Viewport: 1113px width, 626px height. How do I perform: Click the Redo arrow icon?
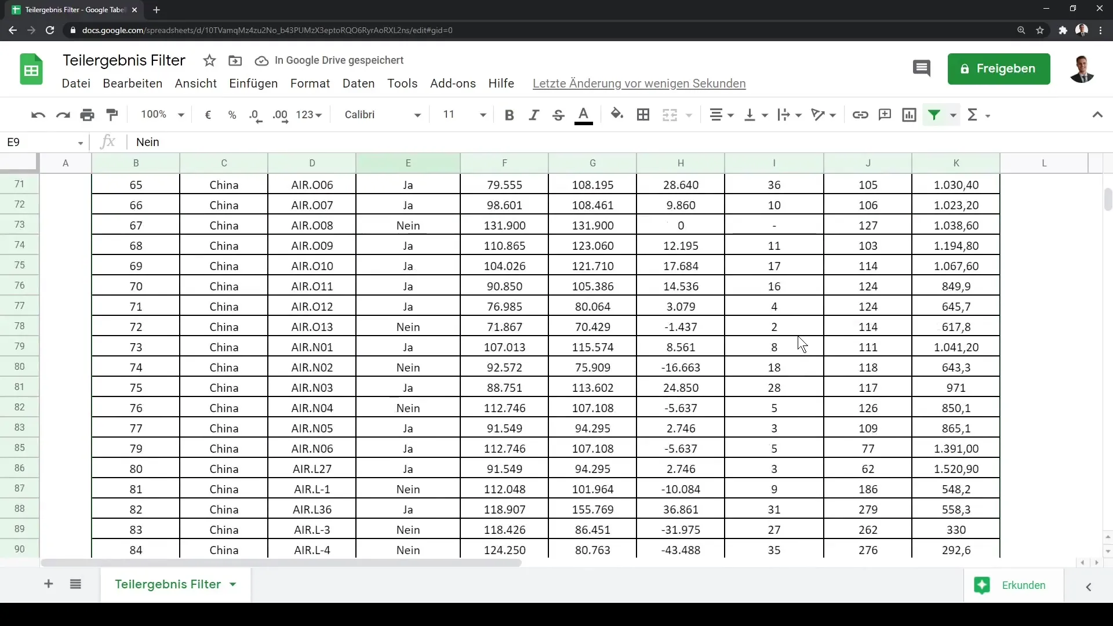point(63,115)
